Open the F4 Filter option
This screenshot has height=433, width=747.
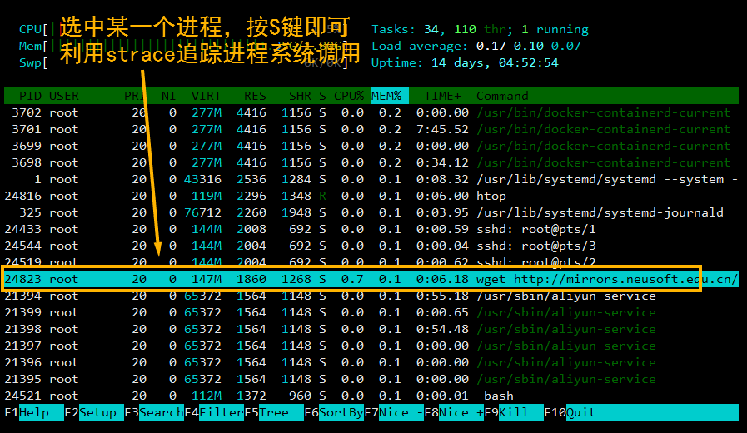[x=220, y=412]
